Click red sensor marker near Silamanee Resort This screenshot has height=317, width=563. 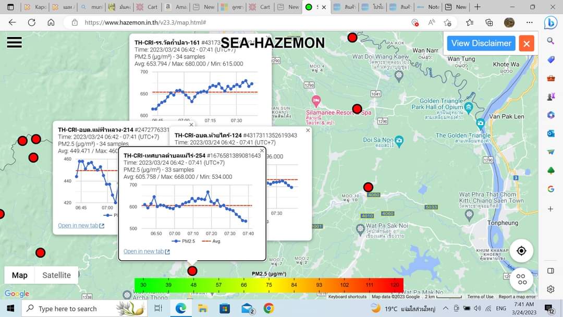pyautogui.click(x=357, y=109)
